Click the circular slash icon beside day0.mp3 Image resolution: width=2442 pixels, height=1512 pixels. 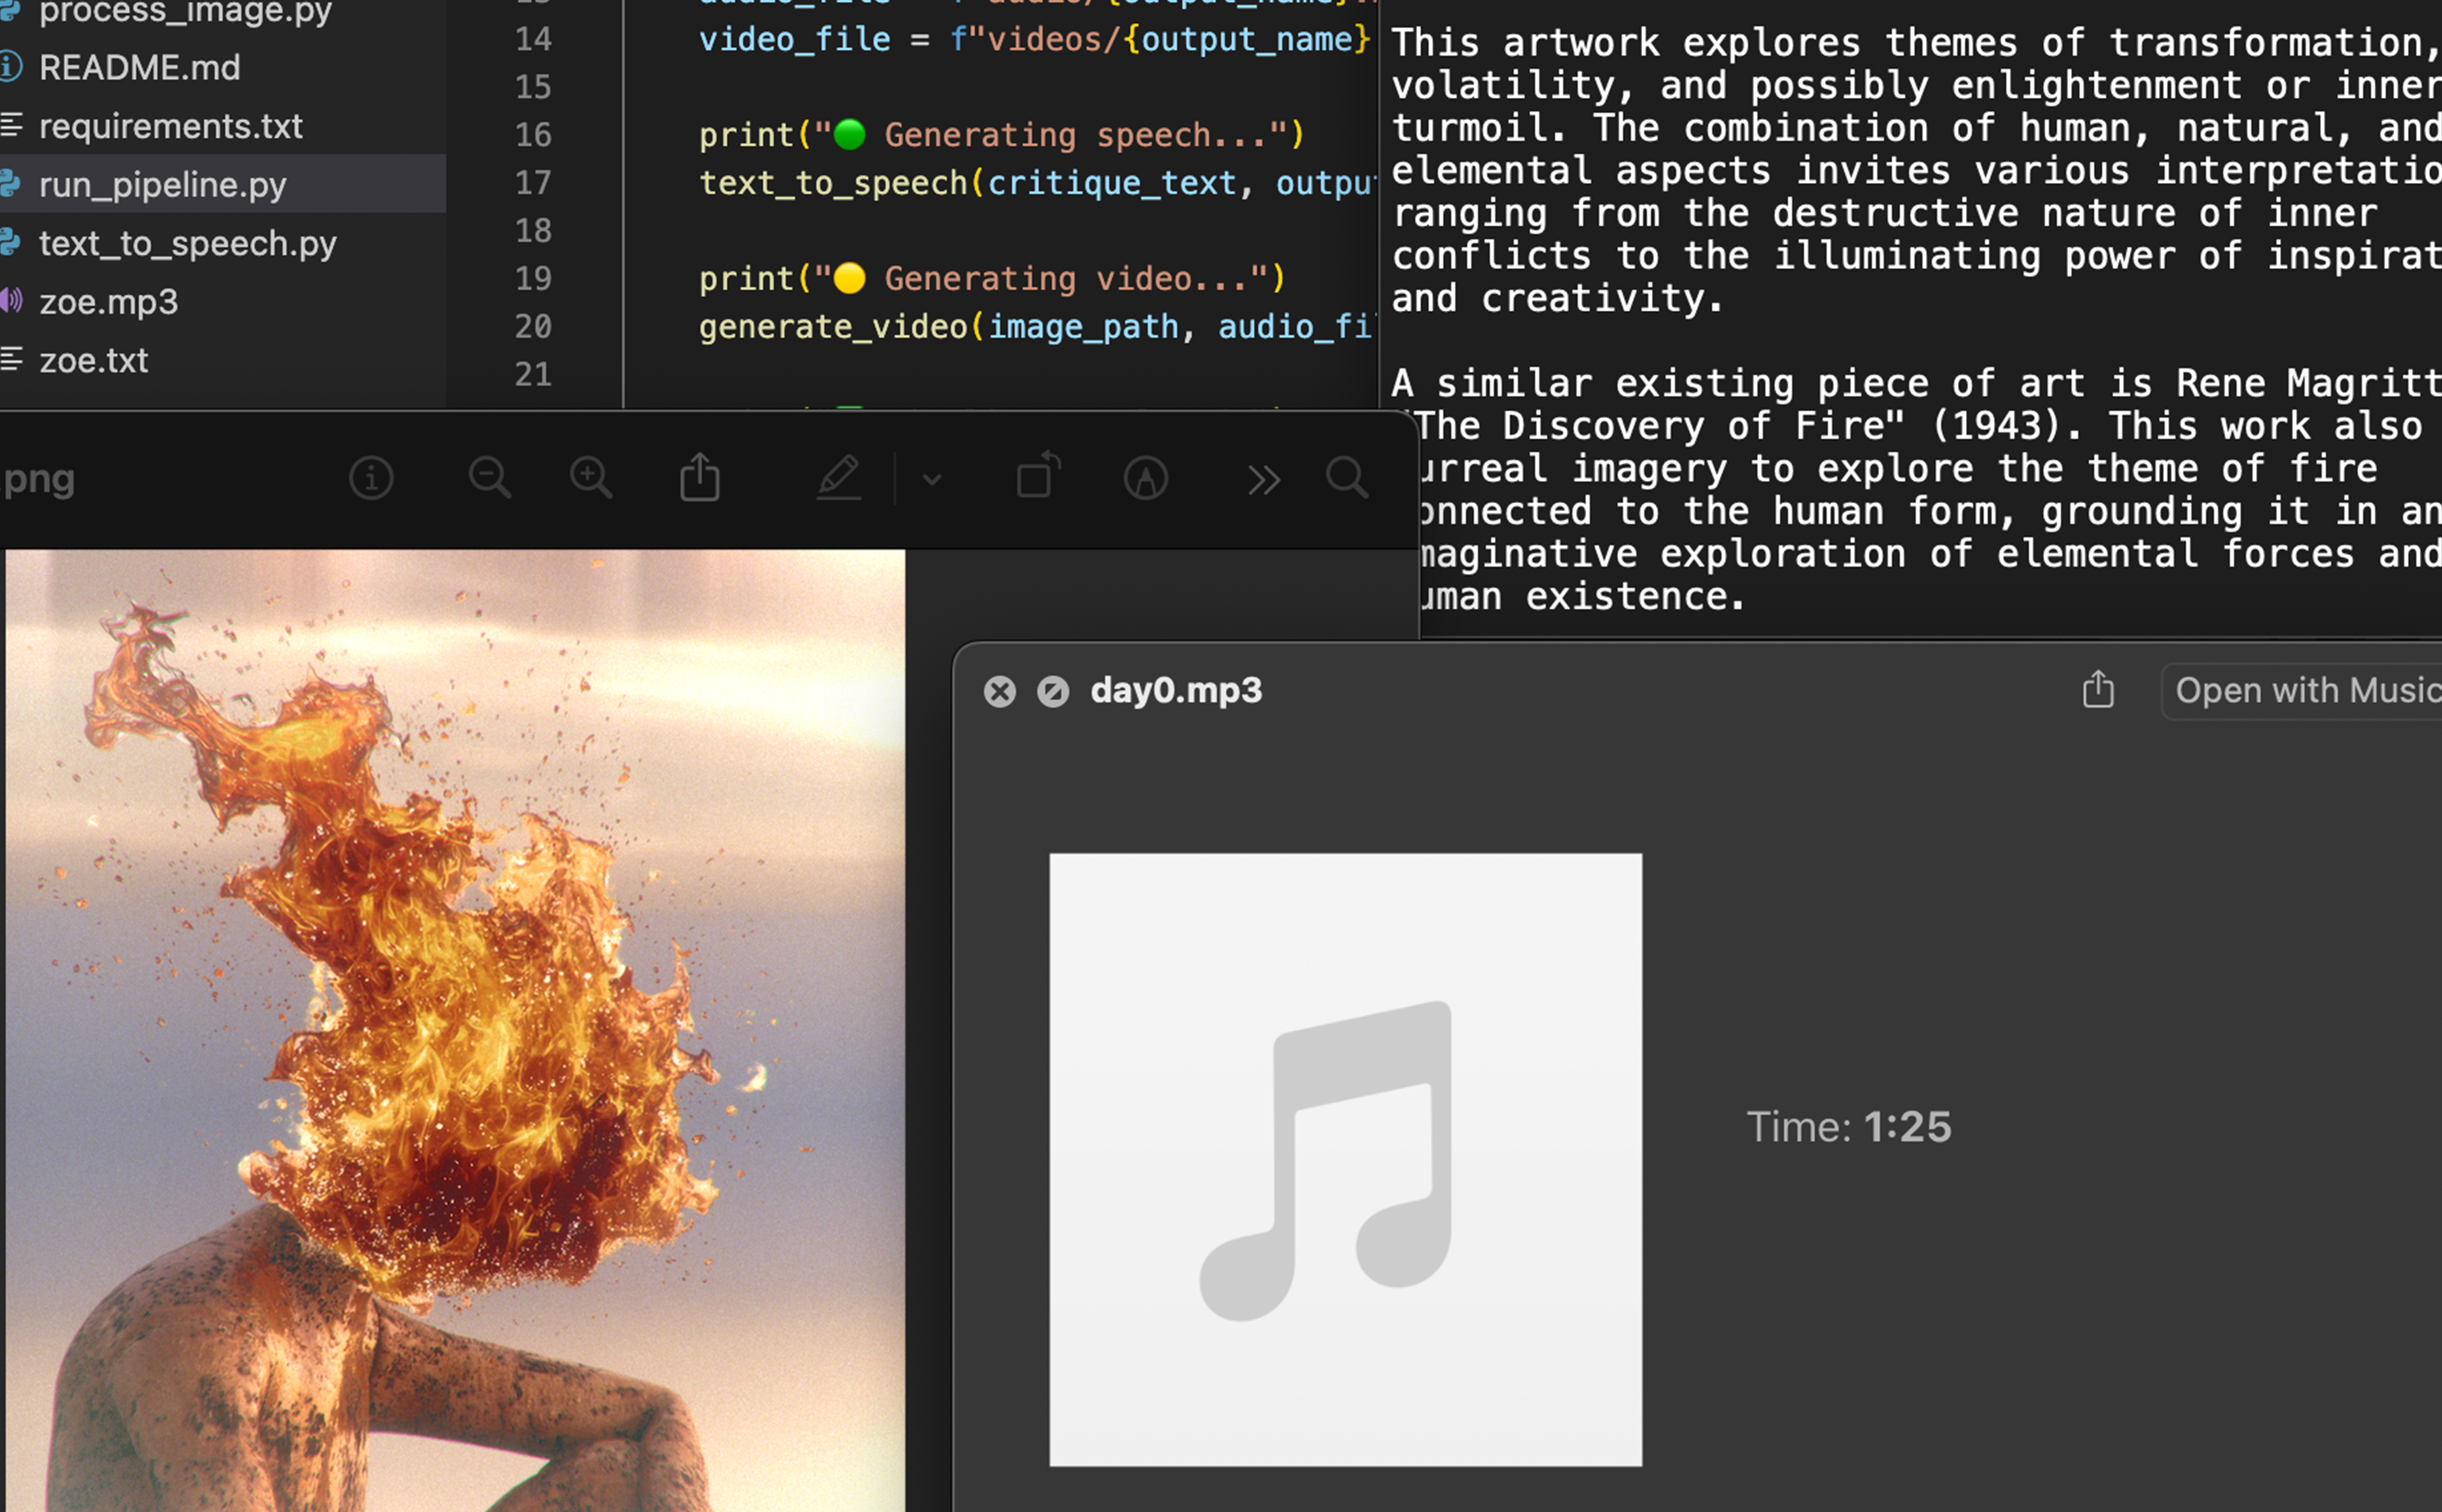coord(1053,691)
